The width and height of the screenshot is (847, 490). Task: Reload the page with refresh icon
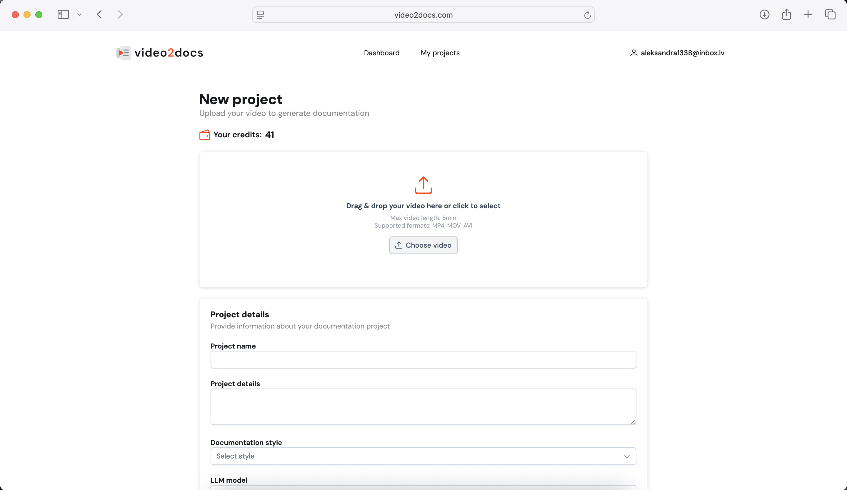click(587, 15)
